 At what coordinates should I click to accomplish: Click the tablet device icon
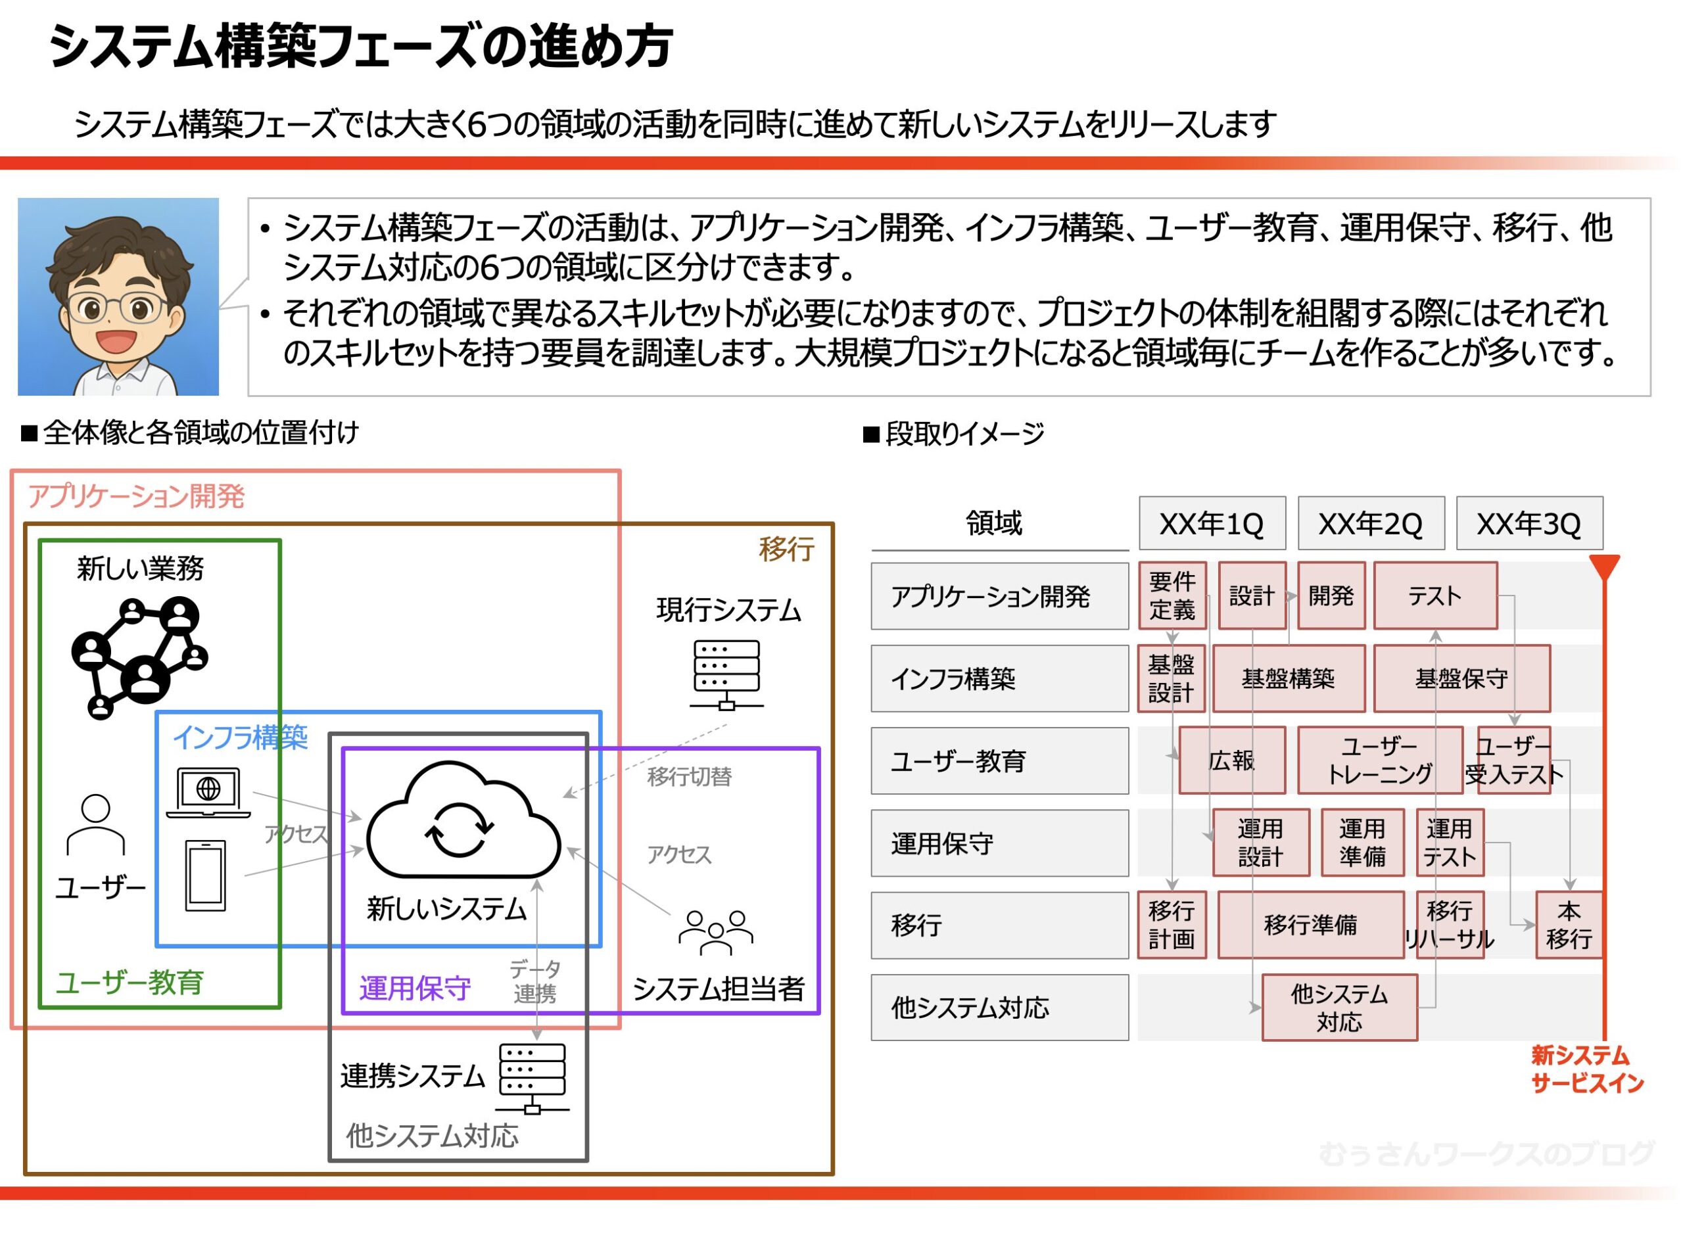click(205, 875)
